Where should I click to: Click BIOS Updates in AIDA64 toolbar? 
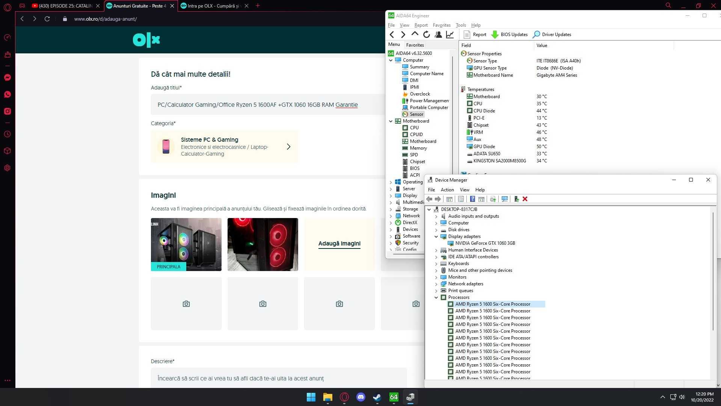click(510, 35)
